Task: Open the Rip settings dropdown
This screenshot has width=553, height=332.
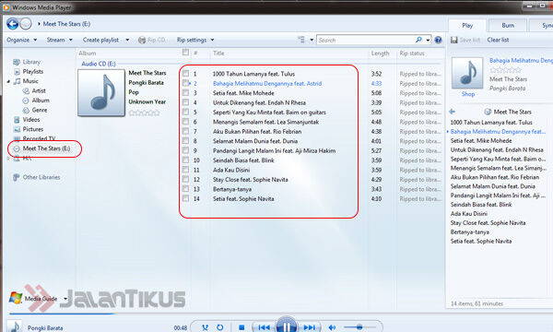Action: coord(195,40)
